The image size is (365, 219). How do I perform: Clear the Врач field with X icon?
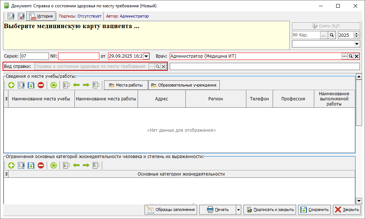(357, 56)
